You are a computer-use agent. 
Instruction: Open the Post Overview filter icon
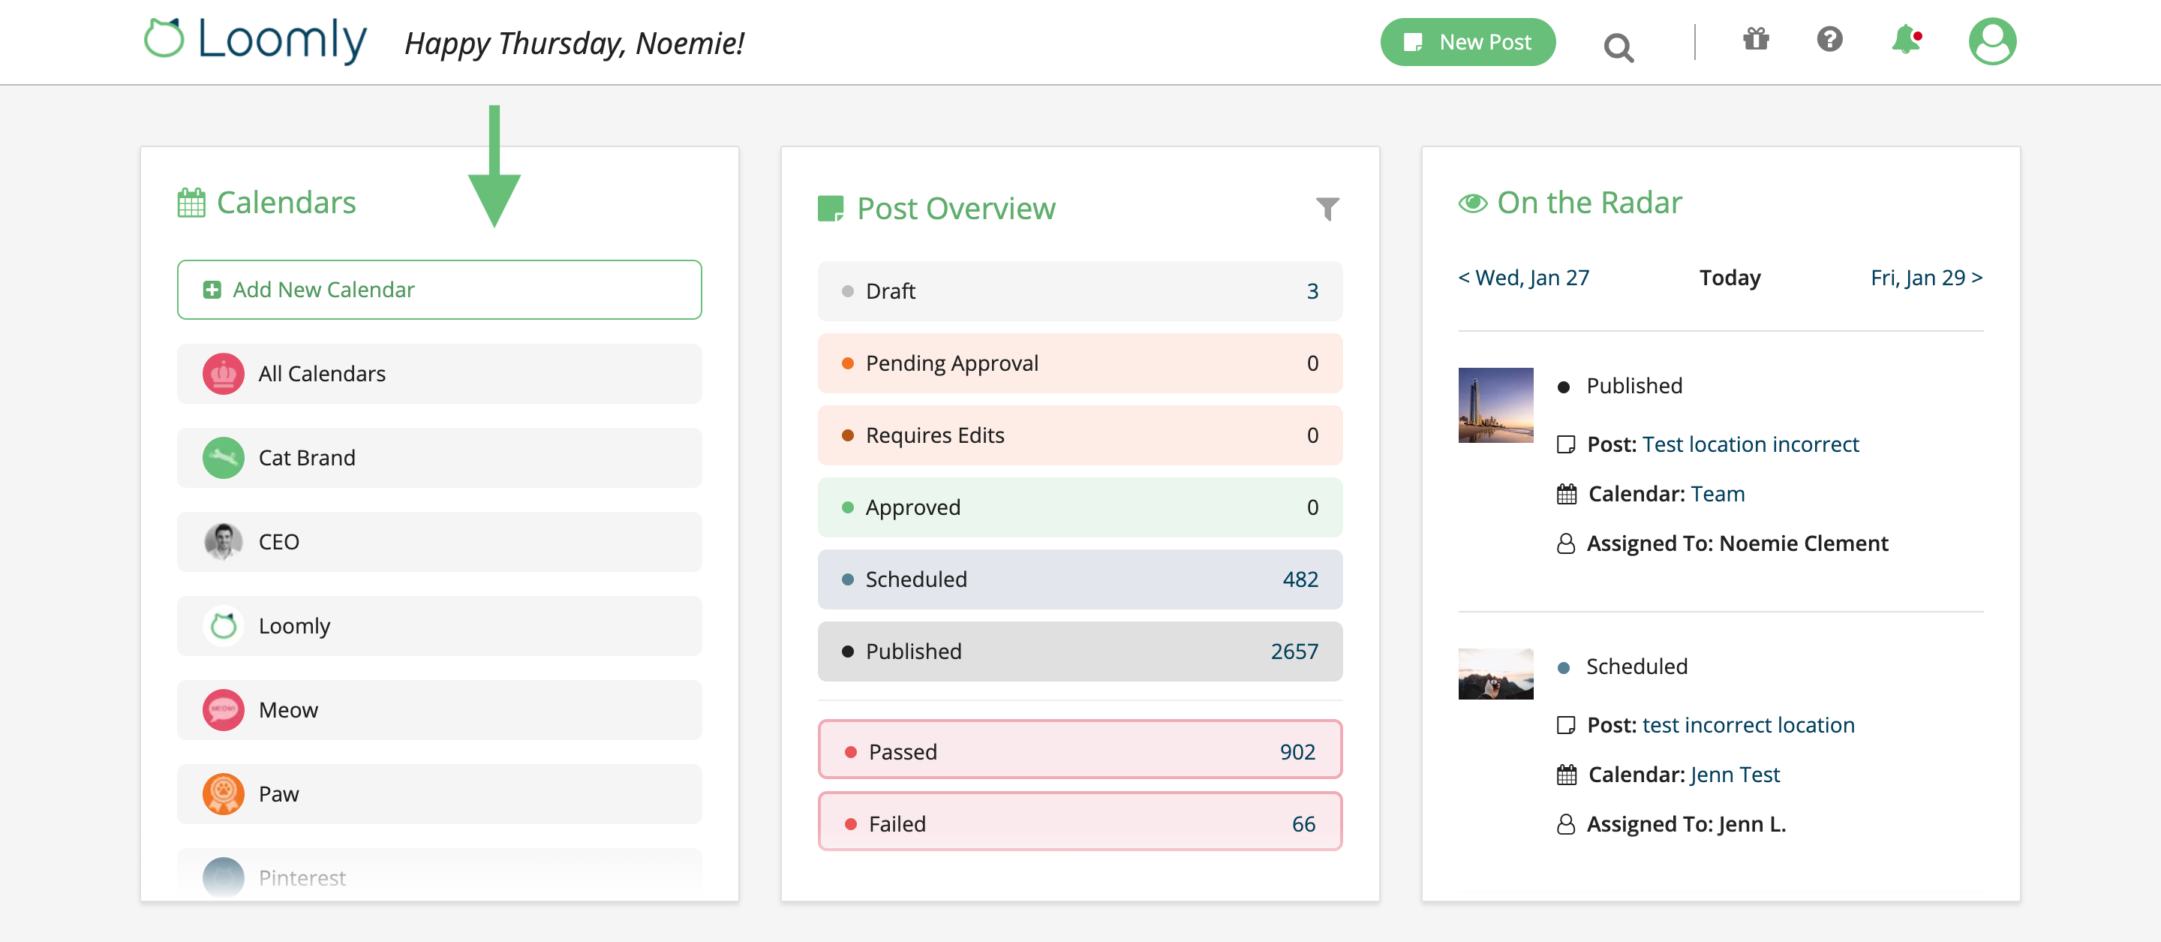[1328, 209]
